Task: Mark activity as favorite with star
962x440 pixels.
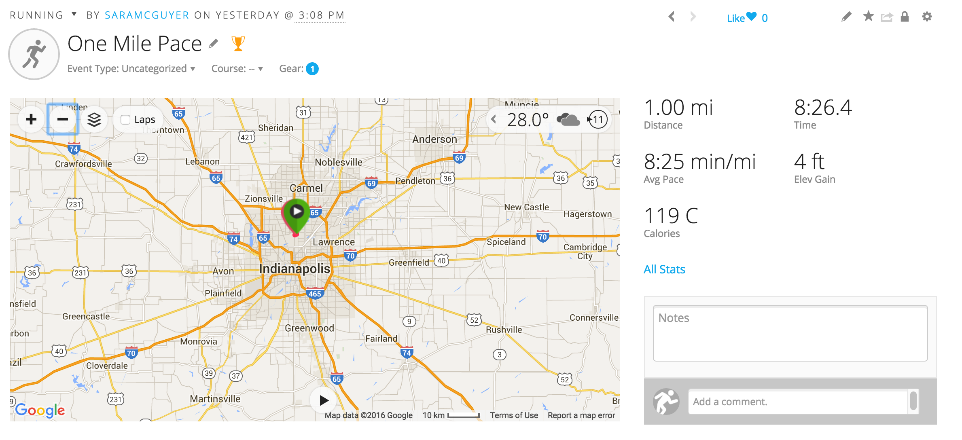Action: 868,16
